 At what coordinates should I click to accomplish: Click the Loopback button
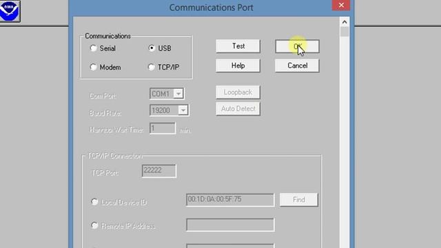[238, 92]
